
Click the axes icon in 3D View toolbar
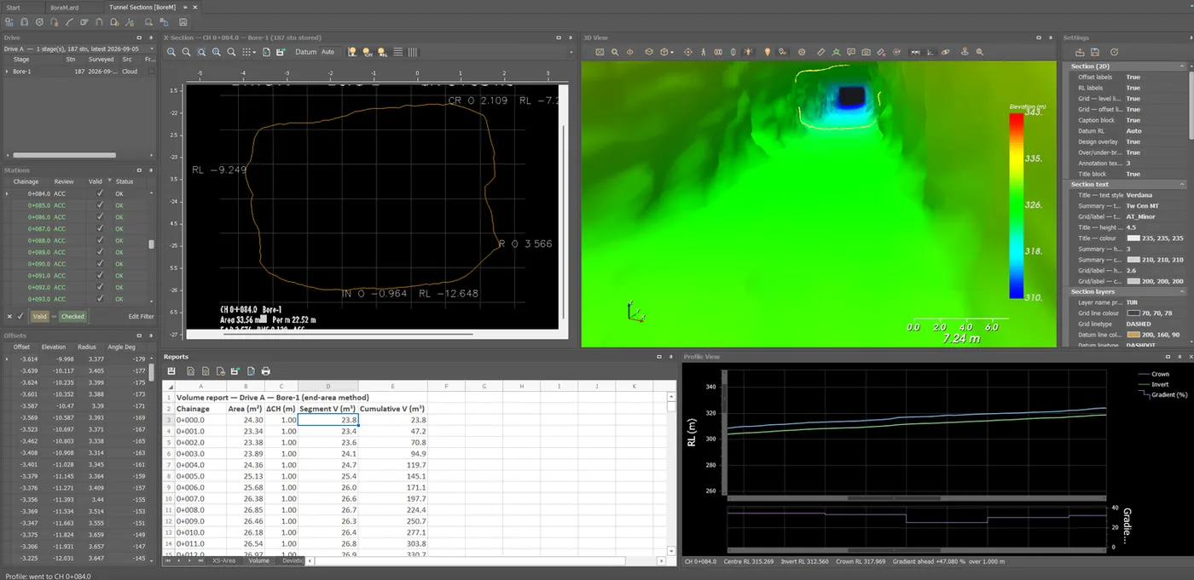pyautogui.click(x=930, y=52)
